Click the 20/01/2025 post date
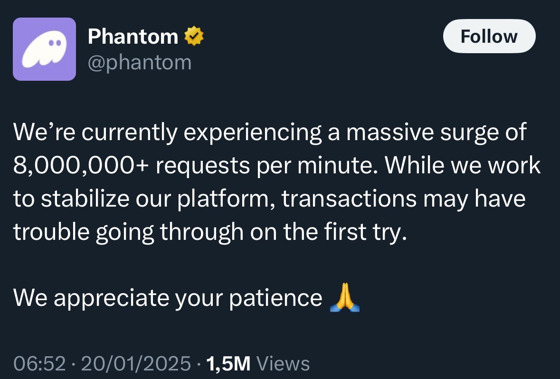Image resolution: width=560 pixels, height=379 pixels. (136, 364)
